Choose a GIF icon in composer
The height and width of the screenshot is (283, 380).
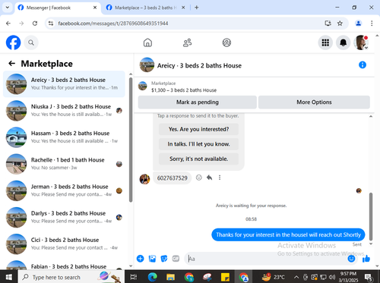176,259
